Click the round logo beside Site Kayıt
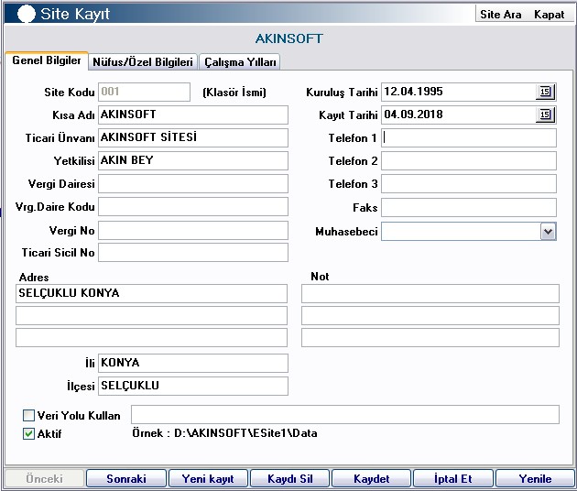The width and height of the screenshot is (577, 491). (x=27, y=14)
